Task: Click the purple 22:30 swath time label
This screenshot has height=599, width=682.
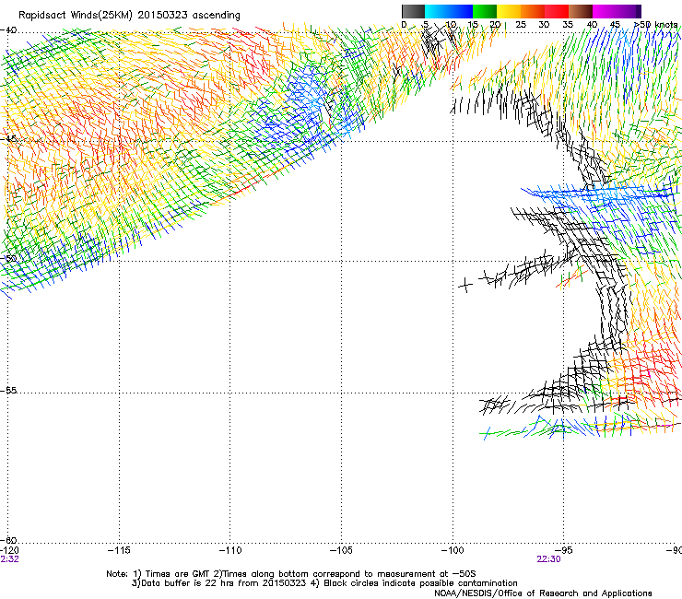Action: pos(548,559)
